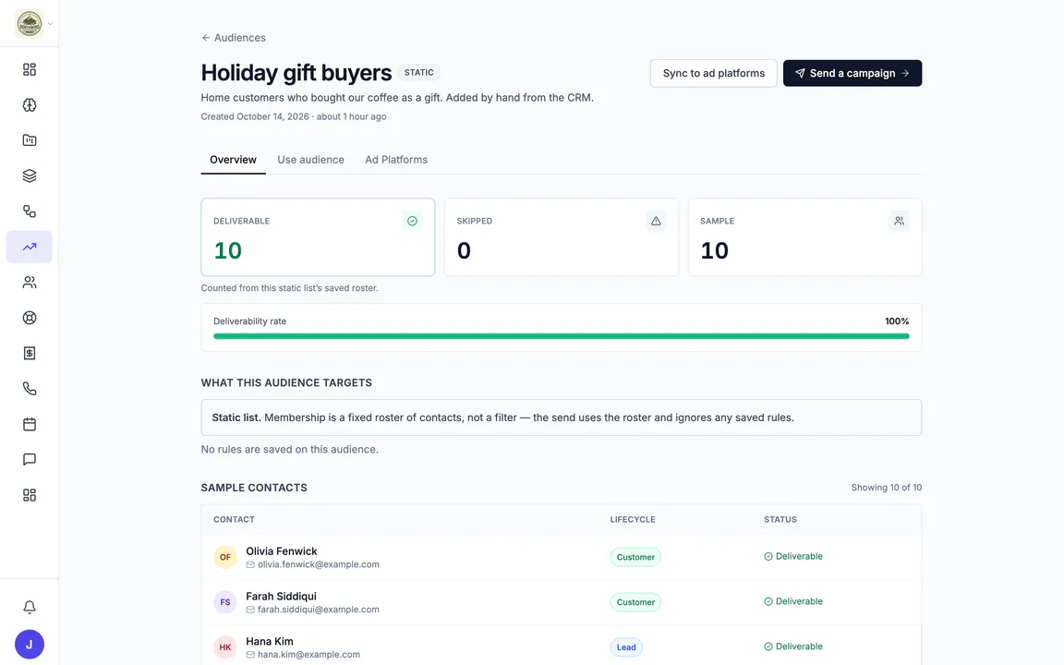Image resolution: width=1064 pixels, height=665 pixels.
Task: Go back to Audiences
Action: [234, 38]
